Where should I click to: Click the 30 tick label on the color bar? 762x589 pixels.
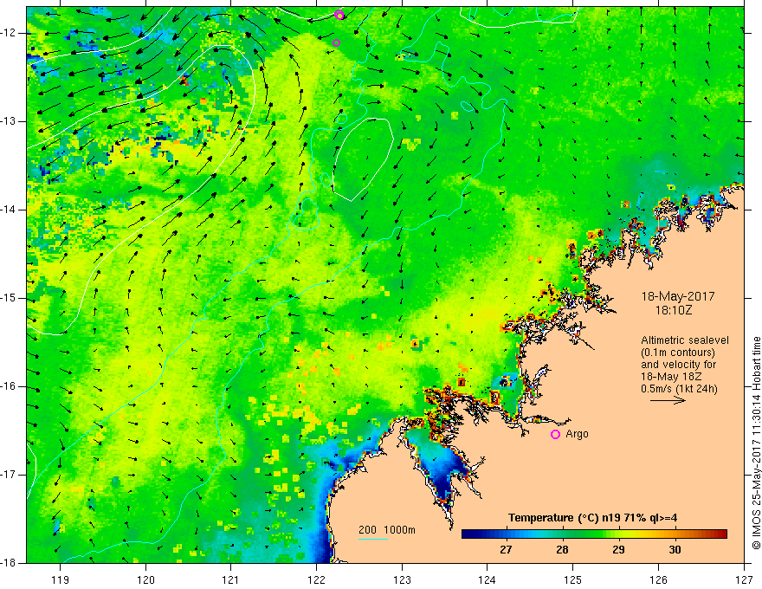[x=675, y=550]
